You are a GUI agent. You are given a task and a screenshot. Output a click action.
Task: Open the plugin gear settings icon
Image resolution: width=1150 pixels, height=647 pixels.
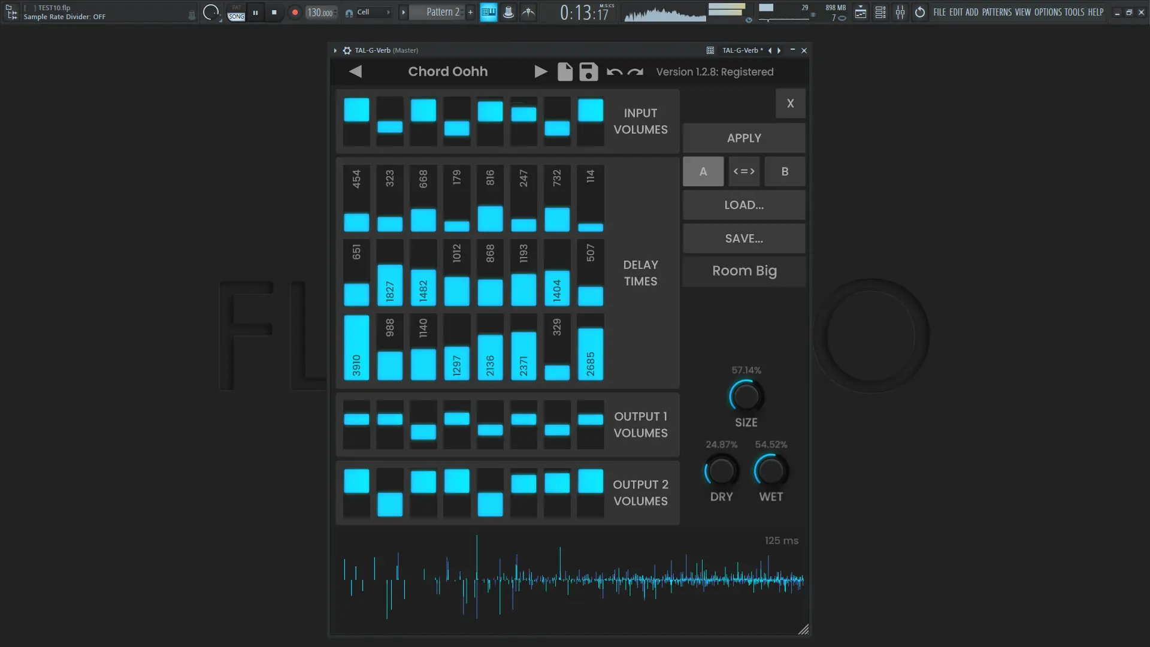point(347,50)
